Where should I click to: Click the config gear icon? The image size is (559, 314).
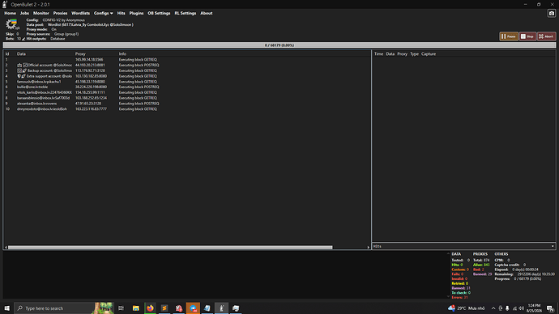[x=11, y=24]
